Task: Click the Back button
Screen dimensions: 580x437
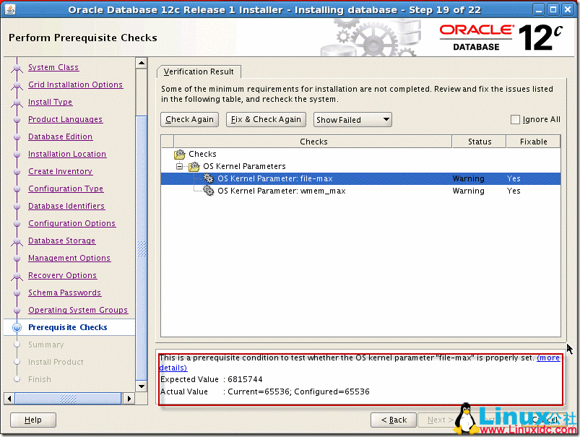Action: point(394,420)
